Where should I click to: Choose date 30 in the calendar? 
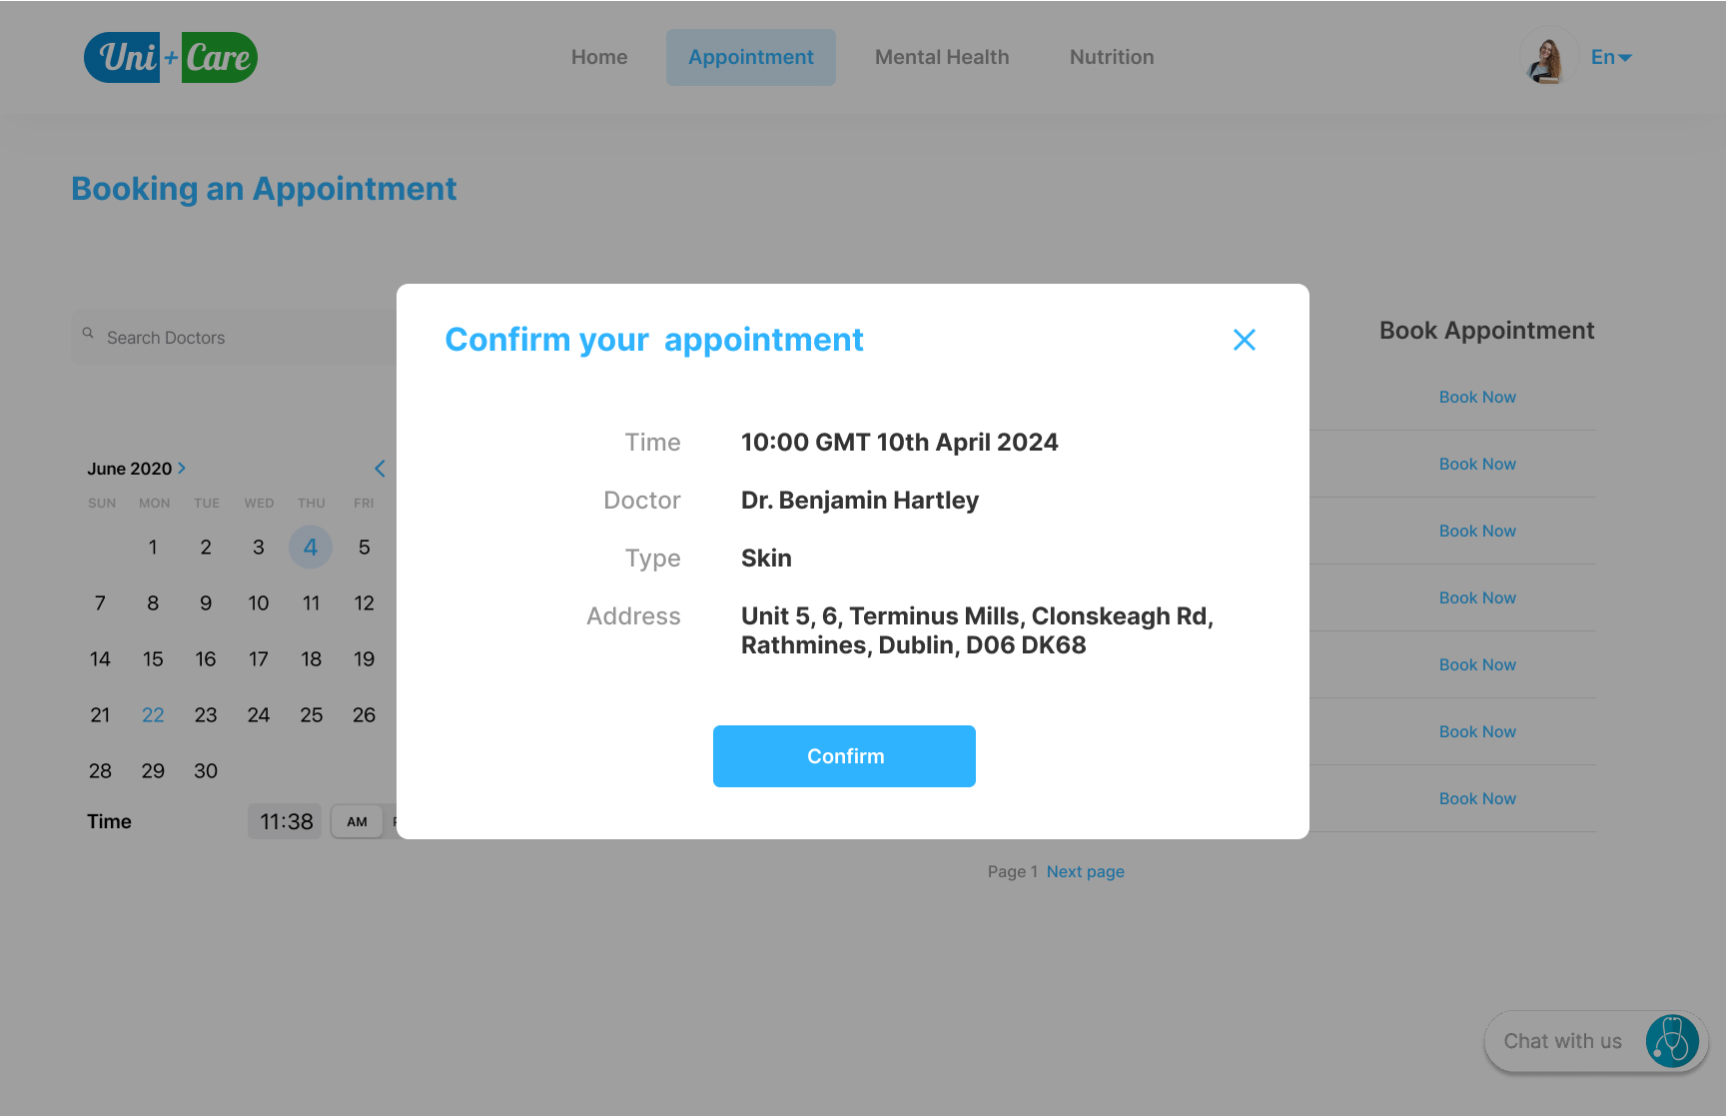pyautogui.click(x=206, y=771)
